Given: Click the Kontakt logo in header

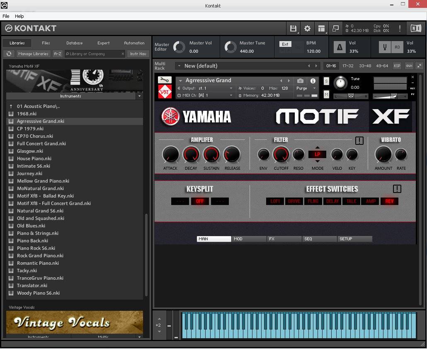Looking at the screenshot, I should (x=31, y=28).
